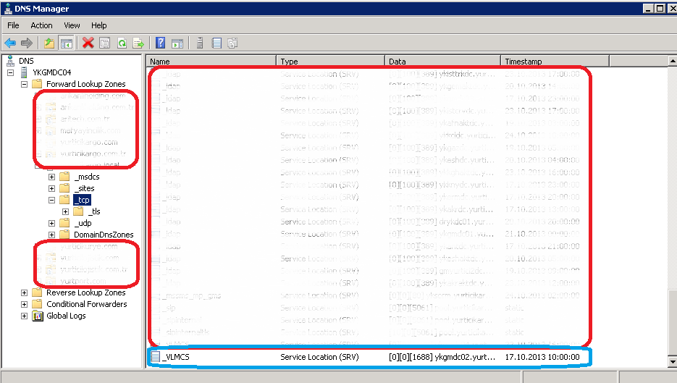Select the _udp folder in the tree
This screenshot has width=677, height=383.
point(83,224)
